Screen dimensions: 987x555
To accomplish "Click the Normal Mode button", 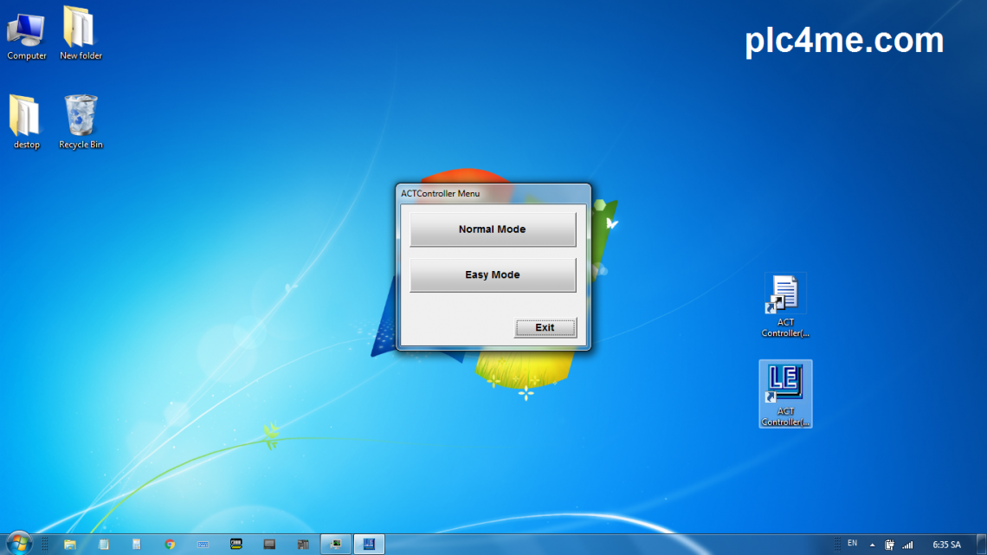I will [x=493, y=229].
